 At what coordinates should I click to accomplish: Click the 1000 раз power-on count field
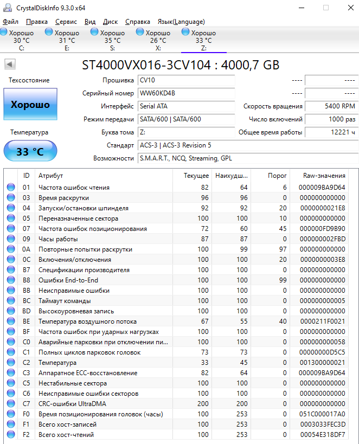pos(331,119)
